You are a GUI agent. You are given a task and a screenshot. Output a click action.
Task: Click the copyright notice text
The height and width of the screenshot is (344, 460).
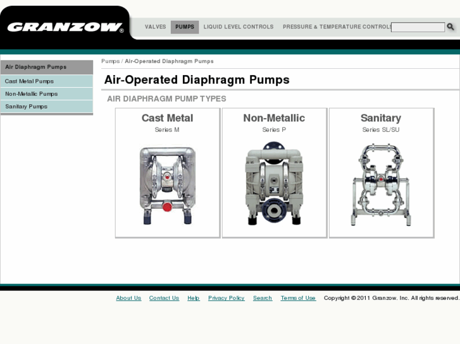point(392,298)
